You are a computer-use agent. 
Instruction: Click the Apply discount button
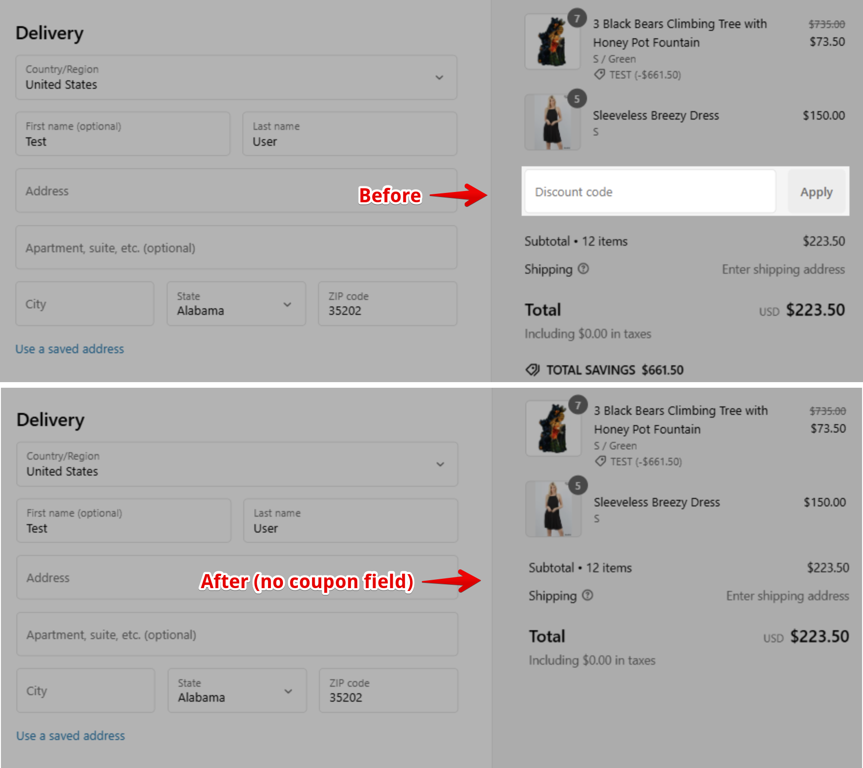[x=816, y=192]
